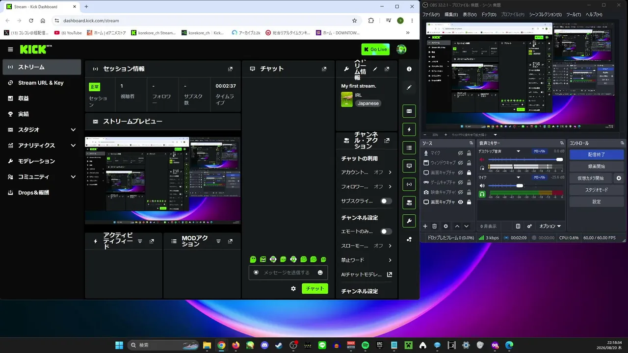Send message with the チャット button
This screenshot has height=353, width=628.
[x=315, y=289]
